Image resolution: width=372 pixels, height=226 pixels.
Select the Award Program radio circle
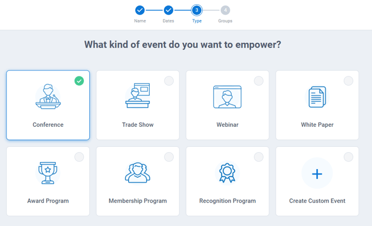click(79, 157)
